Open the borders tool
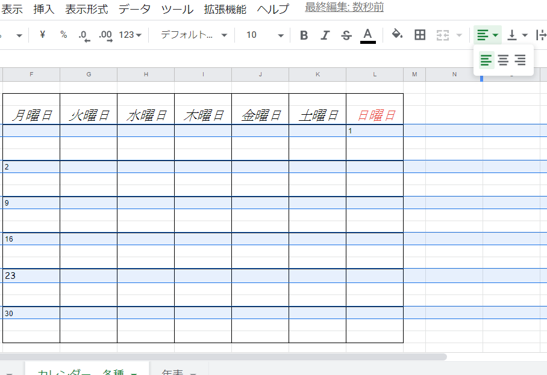 coord(420,35)
